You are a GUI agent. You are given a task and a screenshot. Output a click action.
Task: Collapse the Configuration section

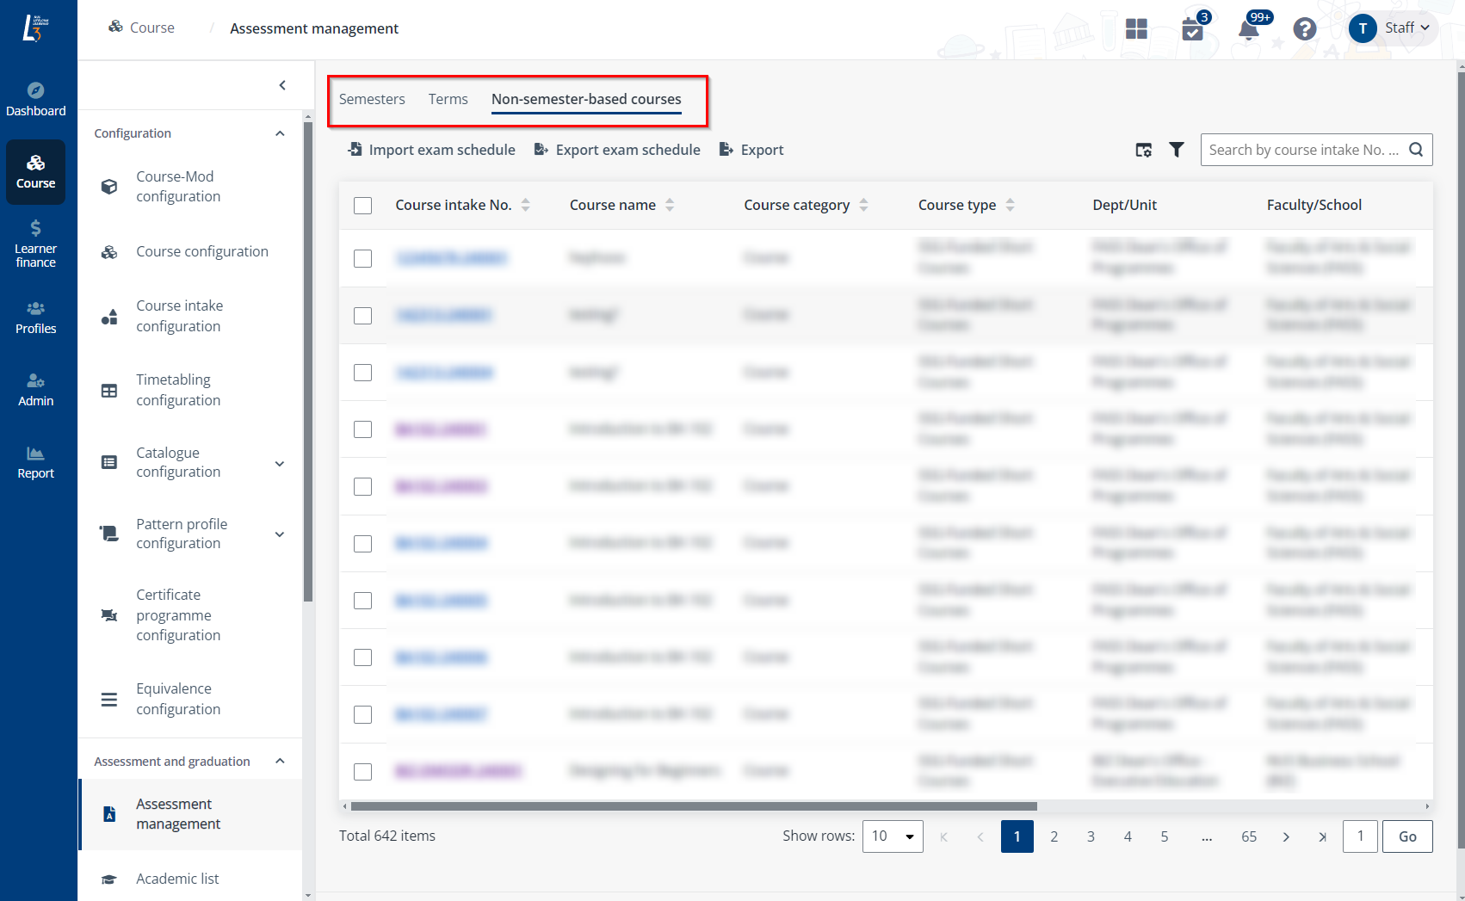tap(279, 133)
